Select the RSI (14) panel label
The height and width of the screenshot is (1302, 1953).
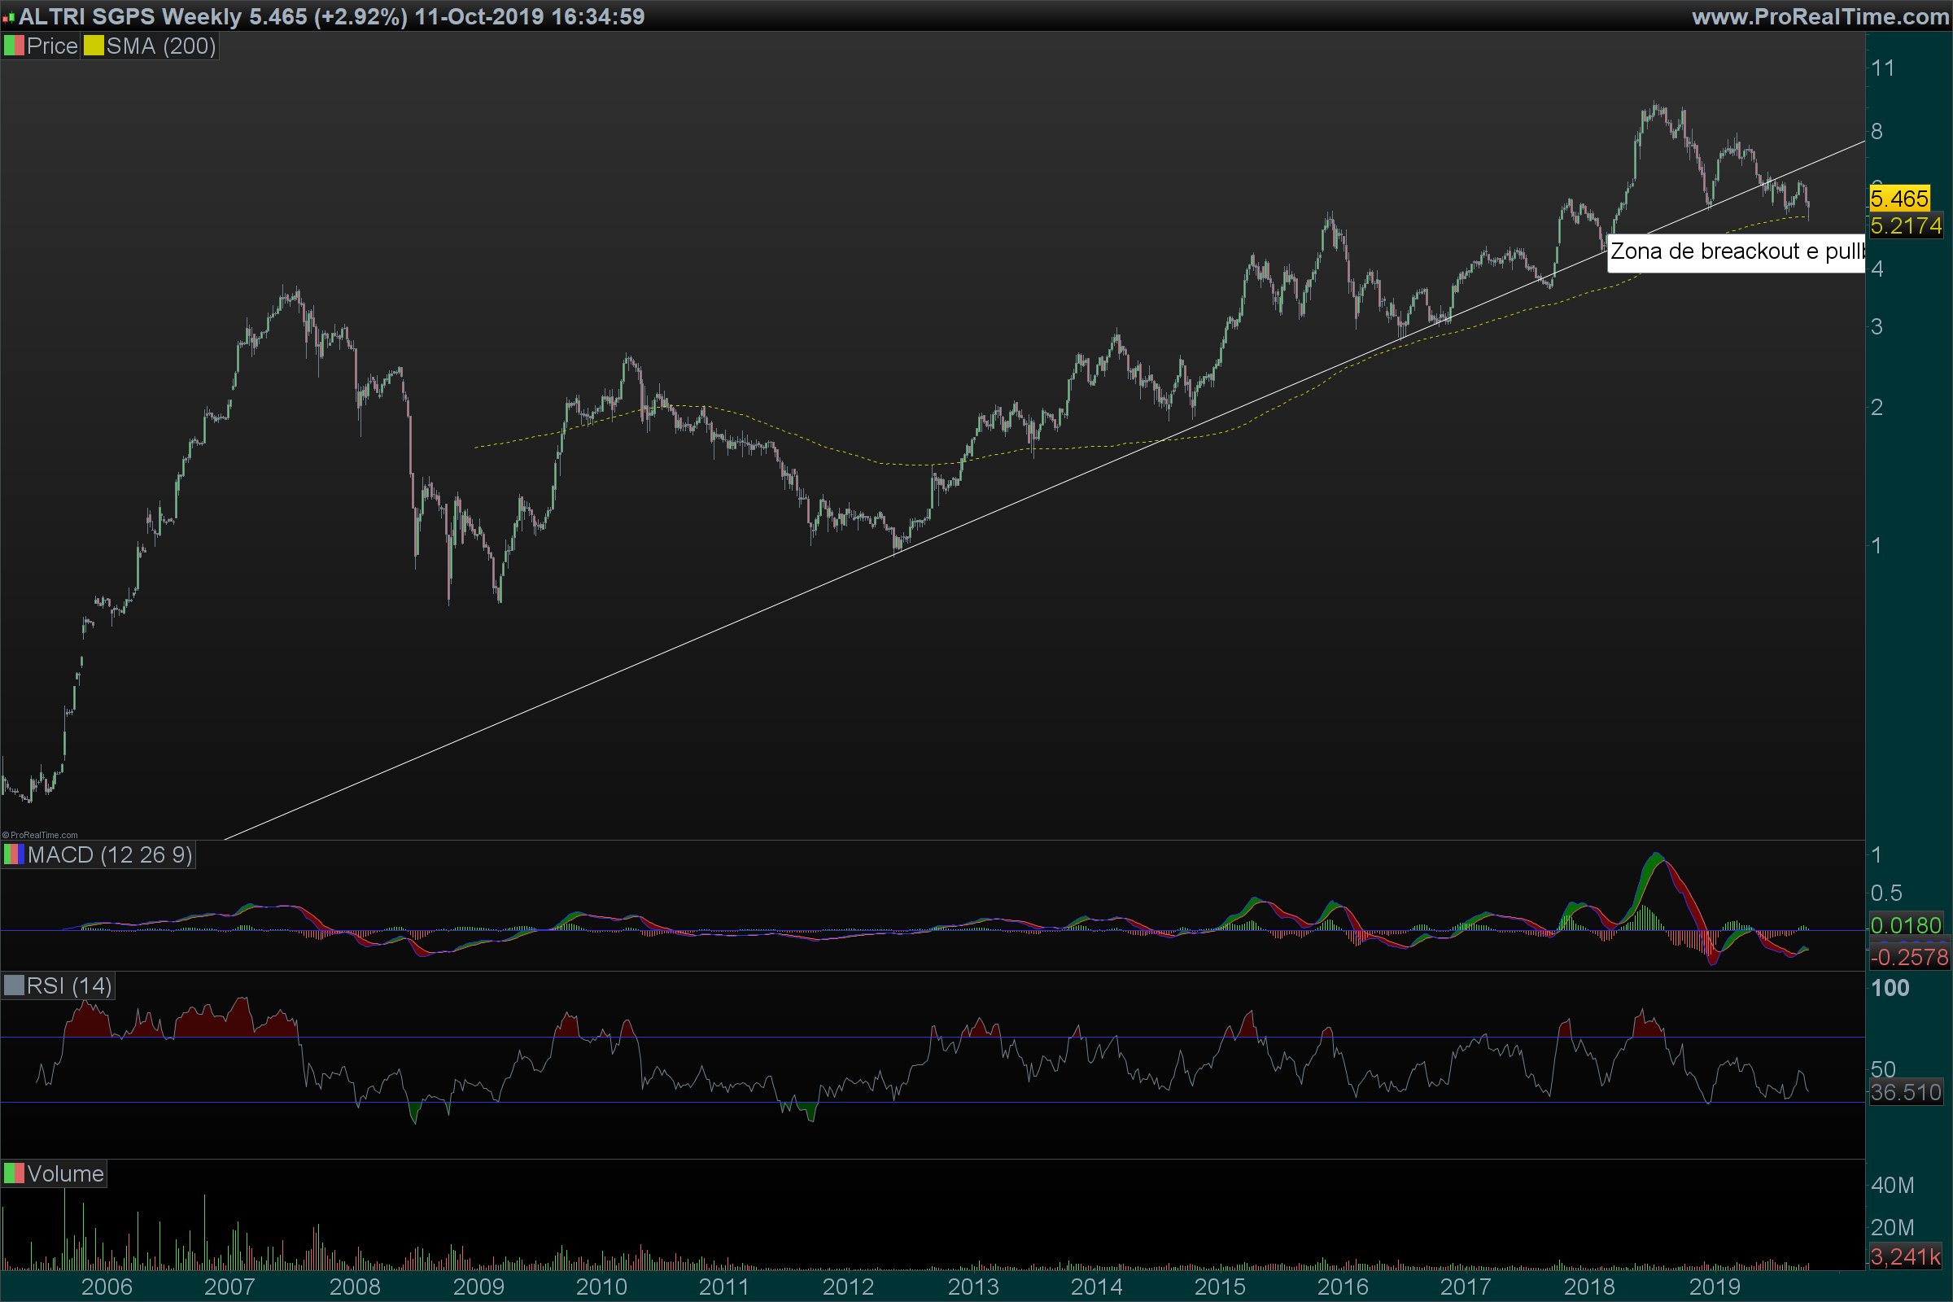pos(69,985)
